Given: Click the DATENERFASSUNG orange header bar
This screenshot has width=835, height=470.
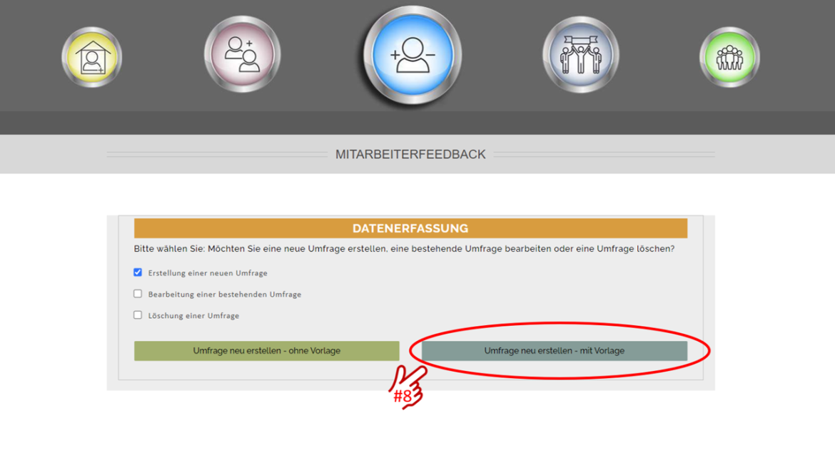Looking at the screenshot, I should coord(410,228).
